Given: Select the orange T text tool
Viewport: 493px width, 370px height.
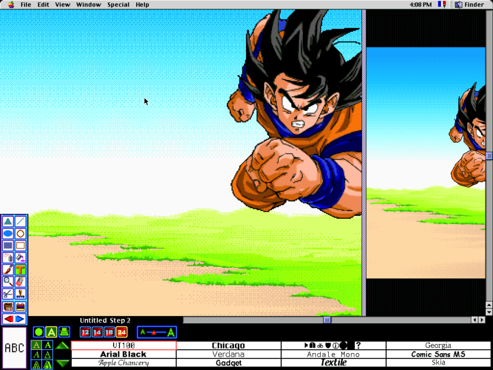Looking at the screenshot, I should 20,270.
